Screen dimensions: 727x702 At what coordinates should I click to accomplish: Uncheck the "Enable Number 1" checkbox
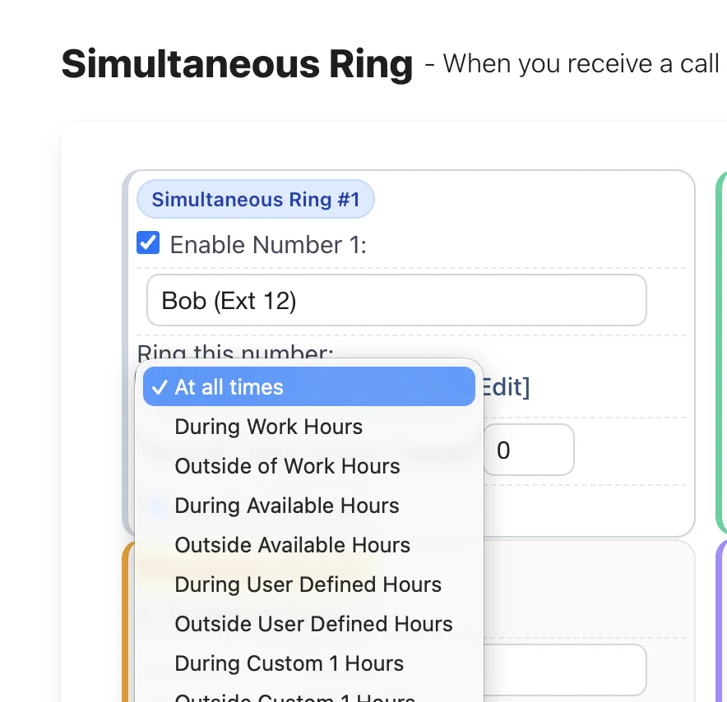pyautogui.click(x=148, y=242)
